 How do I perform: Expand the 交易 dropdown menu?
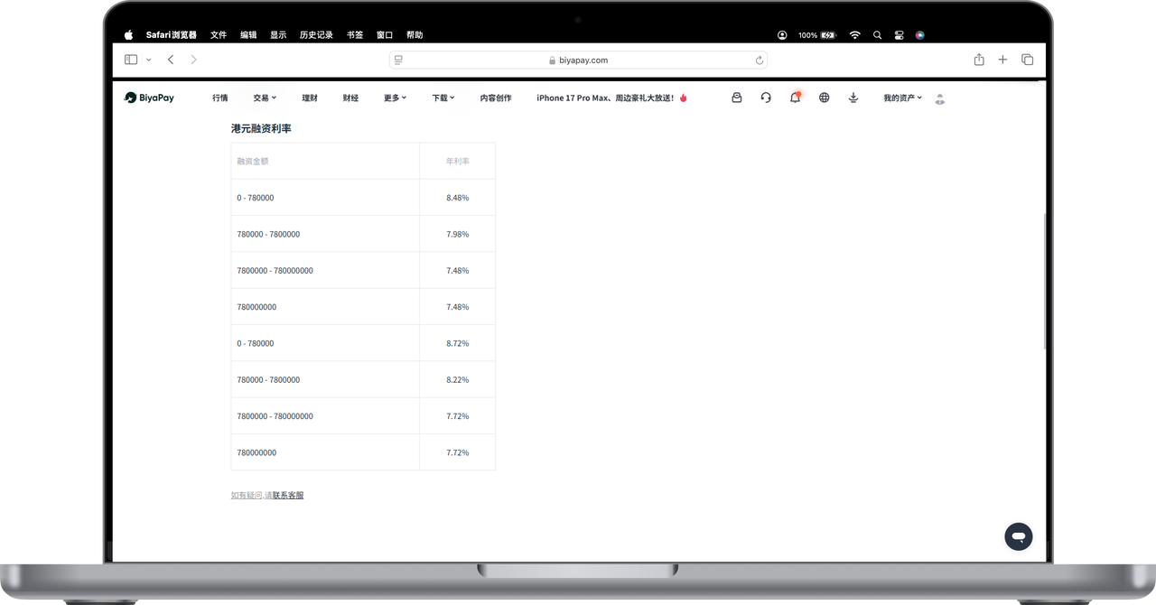pyautogui.click(x=265, y=98)
